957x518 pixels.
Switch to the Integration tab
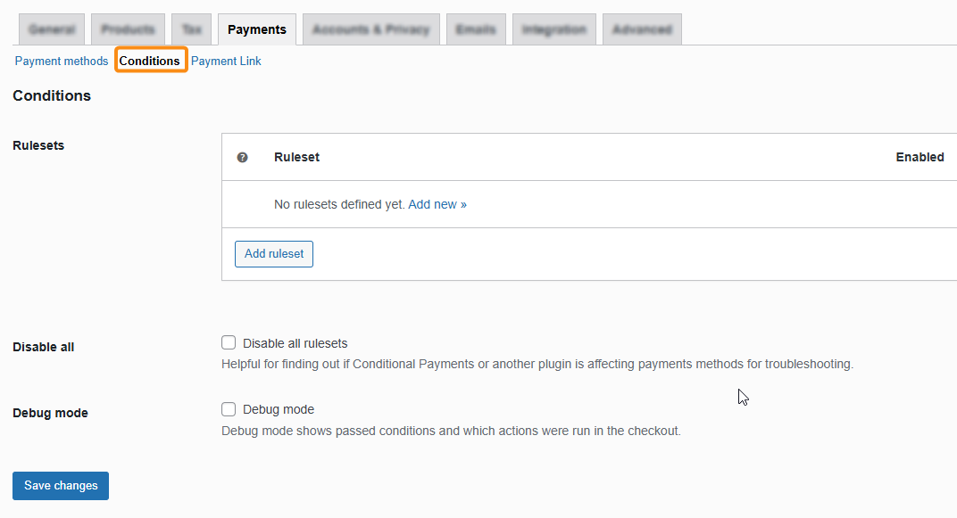tap(553, 29)
